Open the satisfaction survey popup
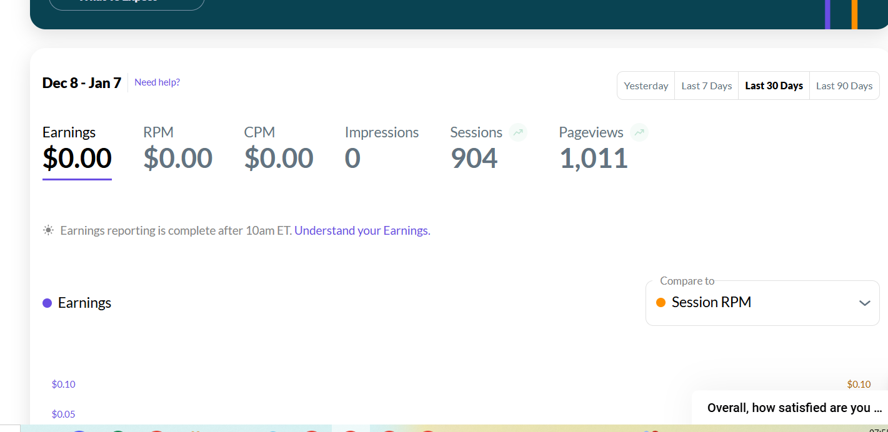This screenshot has height=432, width=888. click(x=794, y=408)
